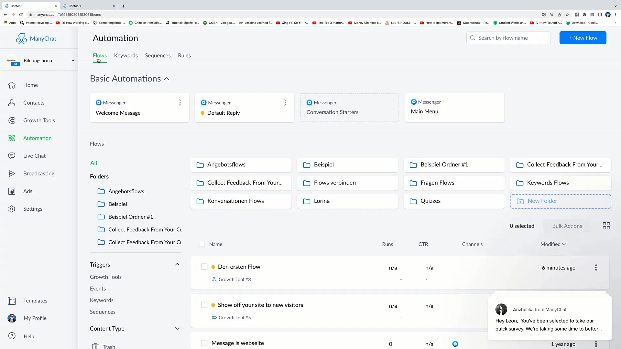Viewport: 621px width, 349px height.
Task: Filter flows by Growth Tools trigger
Action: [x=106, y=277]
